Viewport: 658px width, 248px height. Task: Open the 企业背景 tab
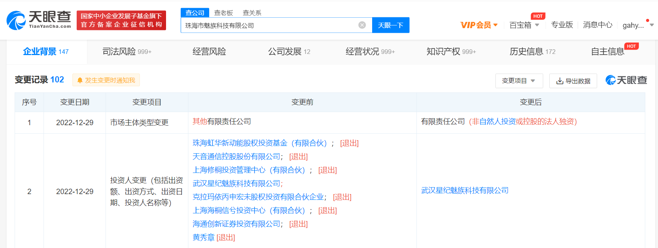[46, 52]
